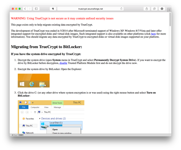Viewport: 181px width, 150px height.
Task: Click 'Permanently Decrypt System Drive' bold text
Action: (x=115, y=60)
